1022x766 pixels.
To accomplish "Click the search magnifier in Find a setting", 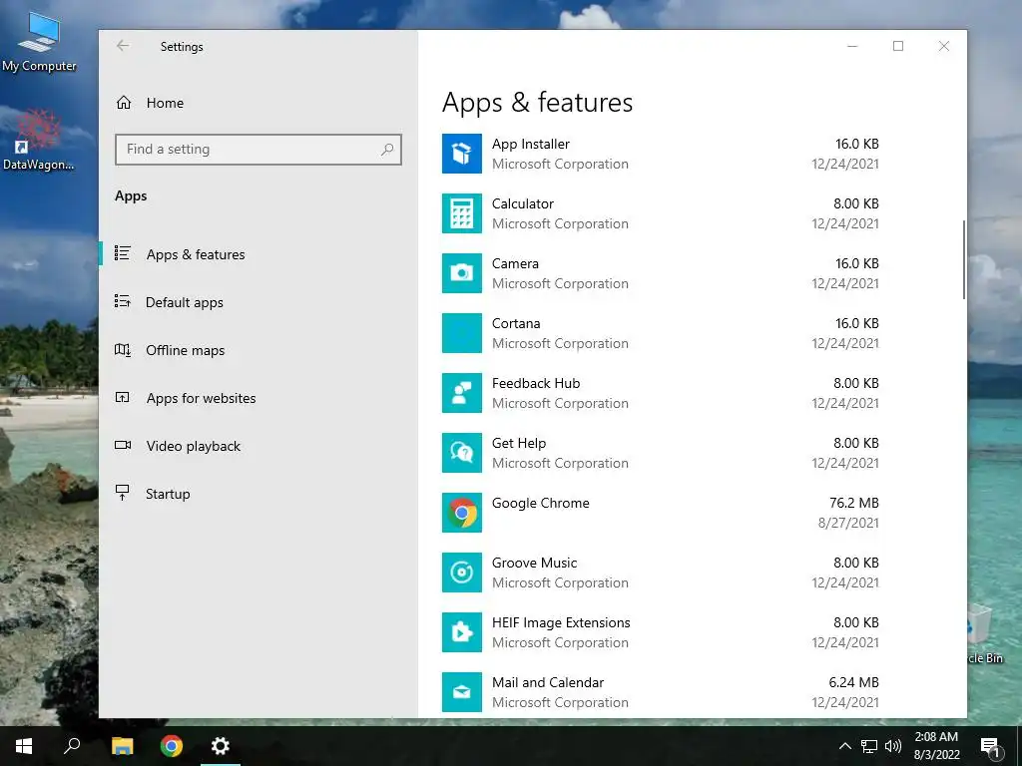I will pyautogui.click(x=387, y=150).
